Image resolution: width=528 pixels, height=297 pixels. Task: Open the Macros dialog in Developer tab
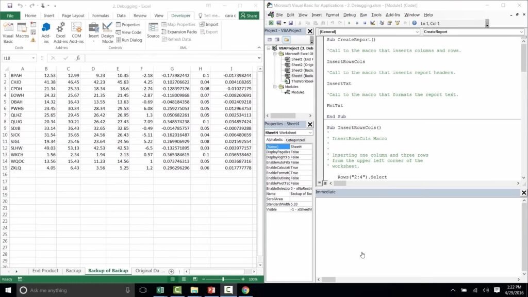click(21, 31)
